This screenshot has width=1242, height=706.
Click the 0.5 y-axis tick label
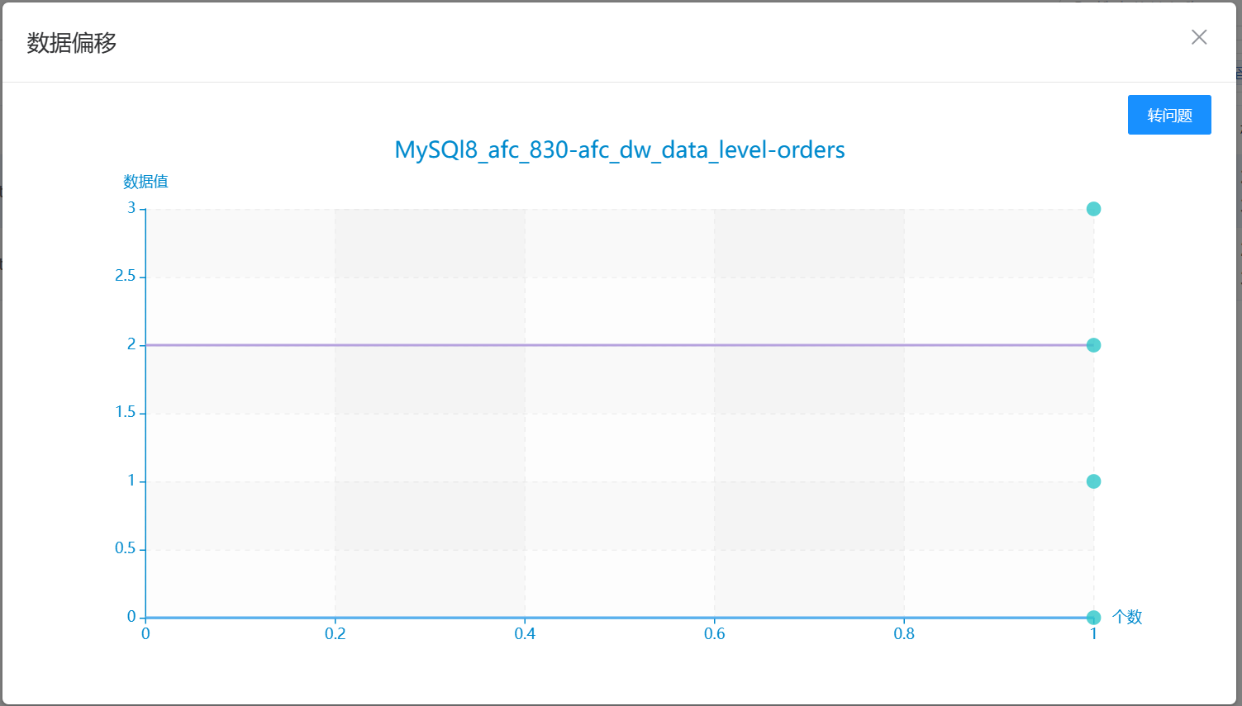click(126, 548)
